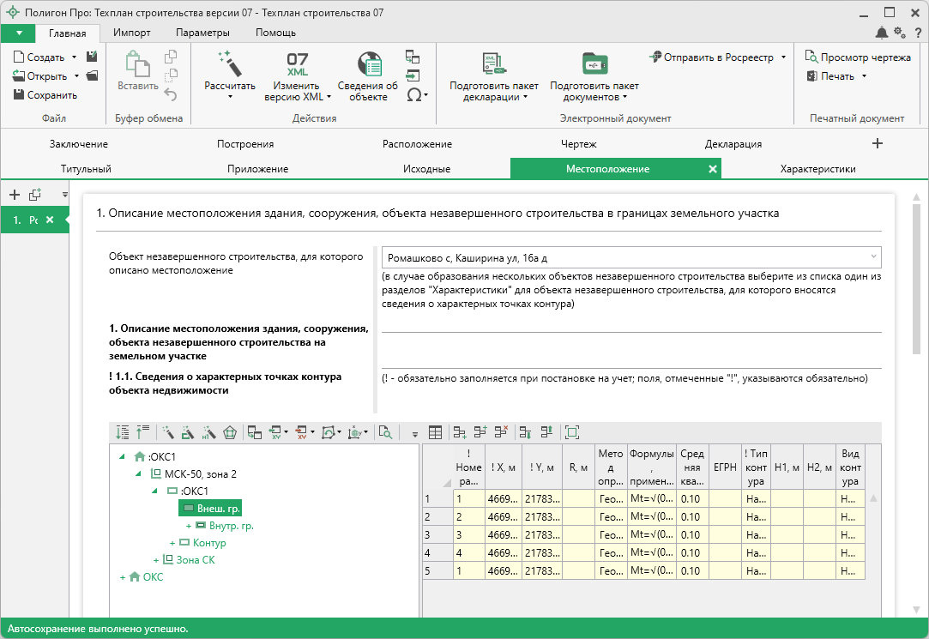Expand the Контур tree node
Viewport: 929px width, 639px height.
tap(172, 543)
